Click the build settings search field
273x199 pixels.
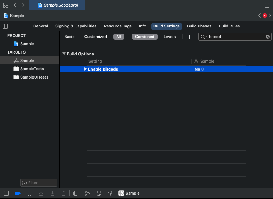coord(235,37)
